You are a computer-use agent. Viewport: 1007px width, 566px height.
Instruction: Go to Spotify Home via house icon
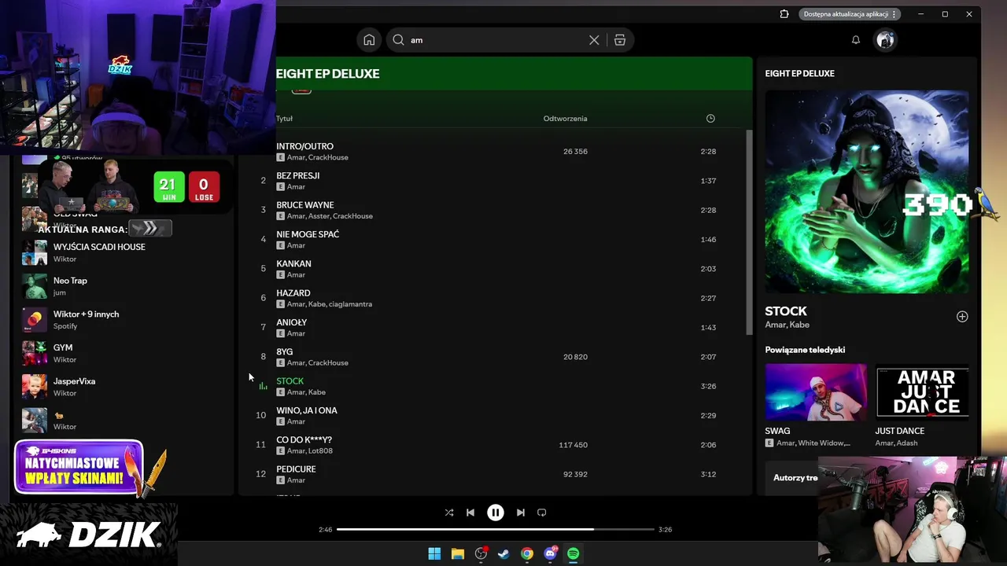(x=369, y=40)
